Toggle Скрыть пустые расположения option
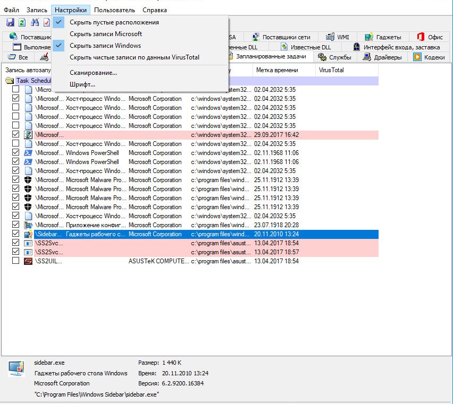 coord(140,22)
